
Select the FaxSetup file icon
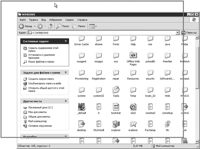pyautogui.click(x=150, y=125)
